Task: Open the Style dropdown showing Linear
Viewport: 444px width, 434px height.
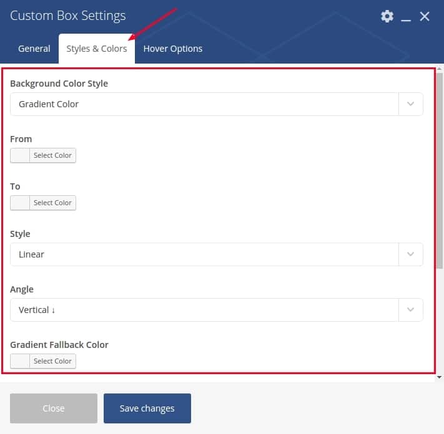Action: click(x=217, y=254)
